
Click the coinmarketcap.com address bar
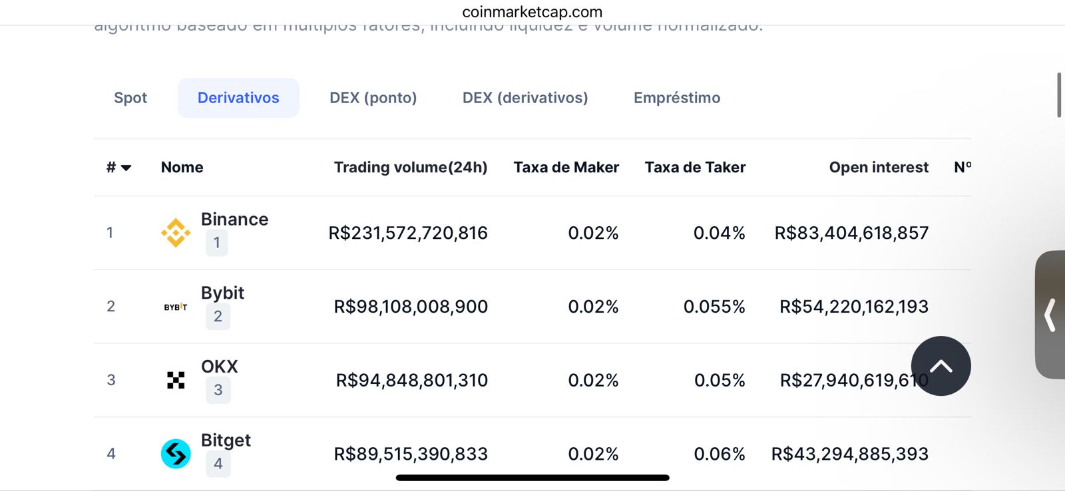[x=532, y=12]
